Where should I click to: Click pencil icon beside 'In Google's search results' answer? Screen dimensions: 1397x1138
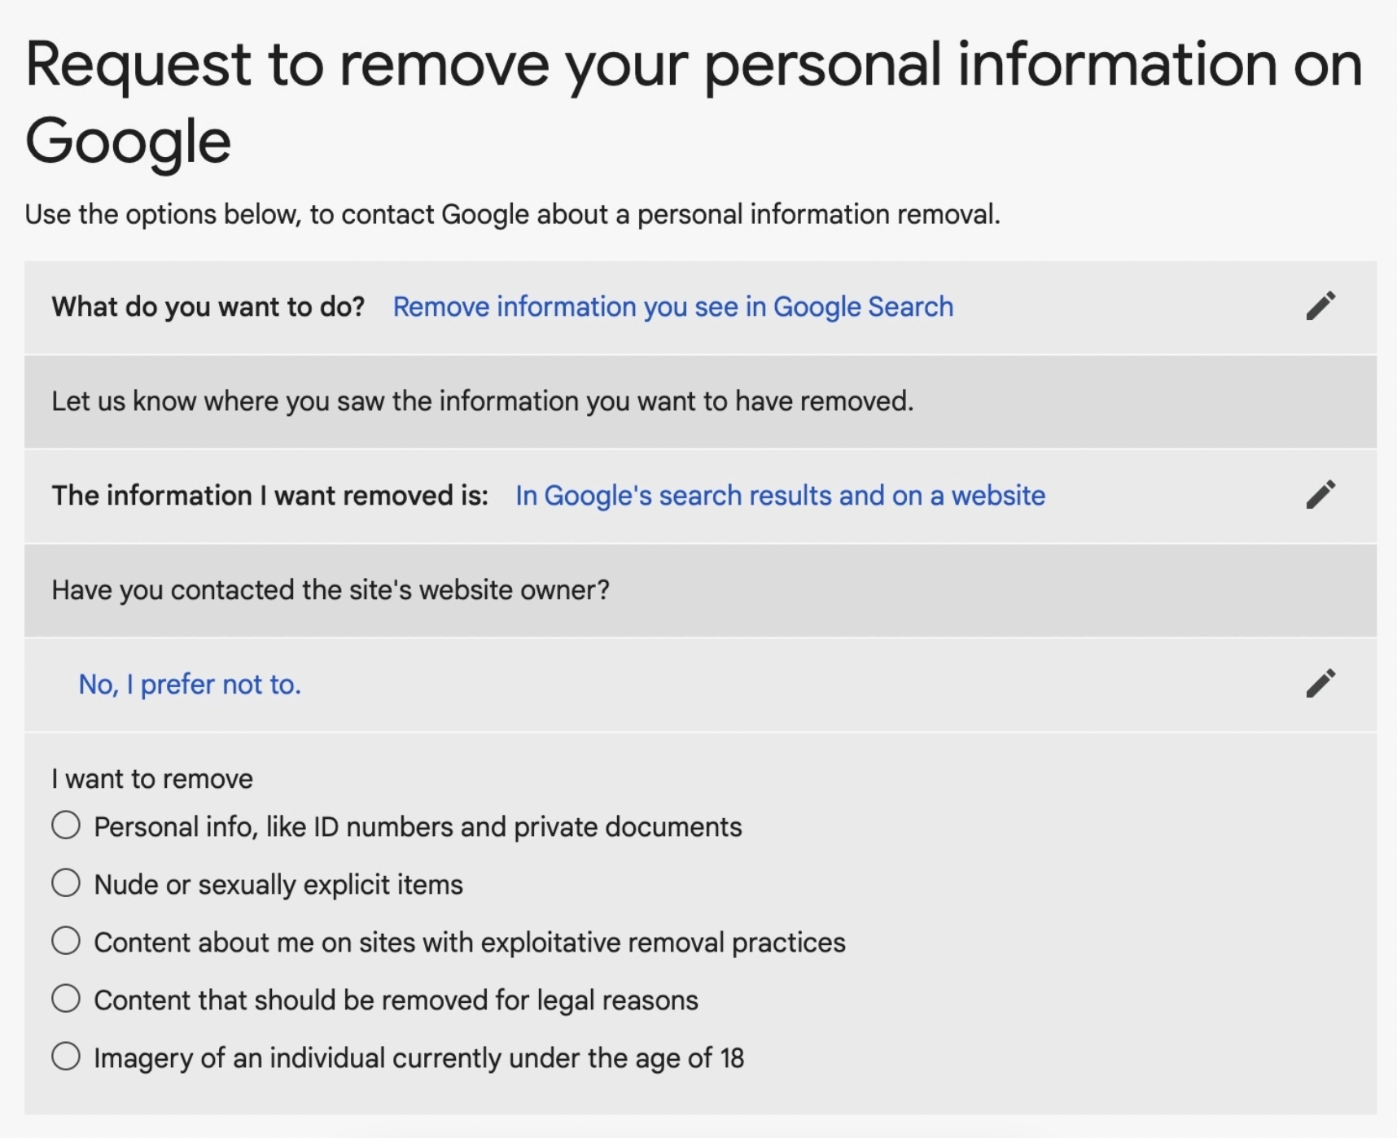pos(1320,495)
